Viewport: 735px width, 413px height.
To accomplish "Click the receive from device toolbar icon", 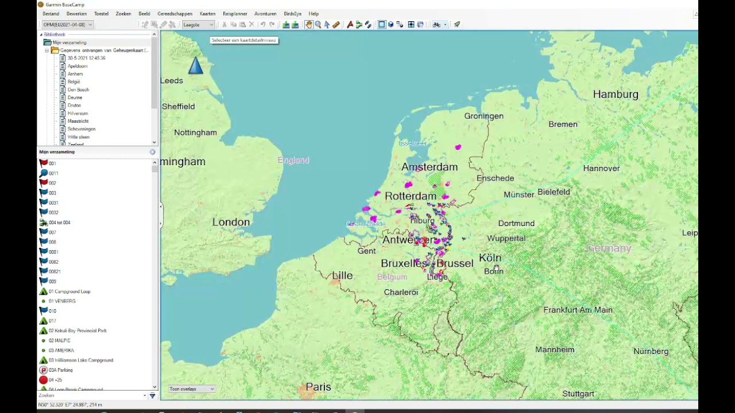I will pyautogui.click(x=295, y=25).
